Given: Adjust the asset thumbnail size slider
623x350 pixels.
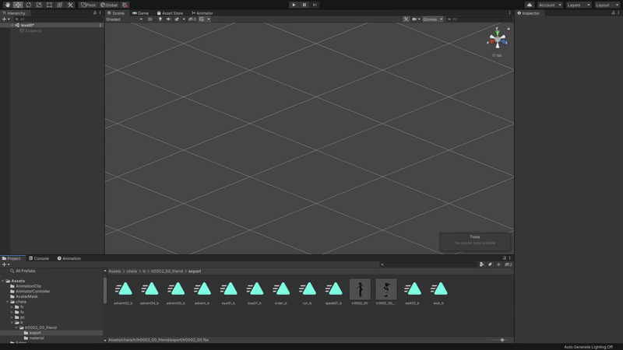Looking at the screenshot, I should point(502,340).
